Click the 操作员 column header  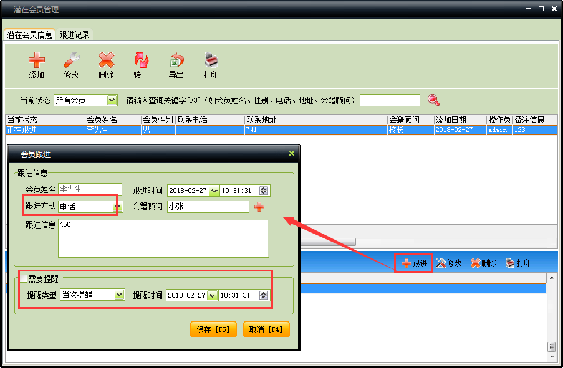tap(499, 120)
